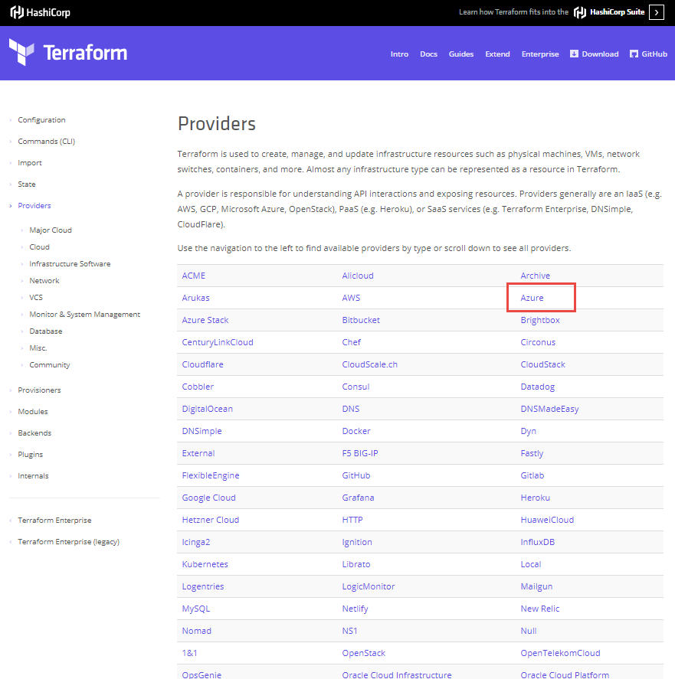Open the Nomad provider link
This screenshot has width=675, height=679.
coord(197,631)
